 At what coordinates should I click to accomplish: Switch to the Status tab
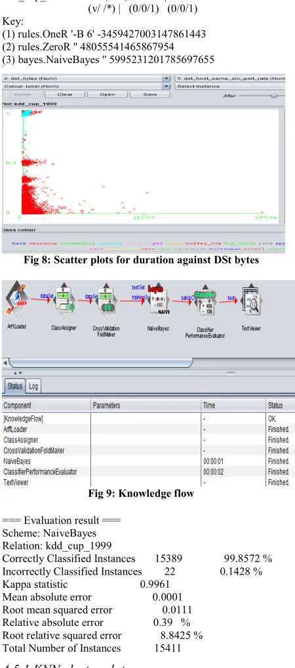tap(14, 386)
